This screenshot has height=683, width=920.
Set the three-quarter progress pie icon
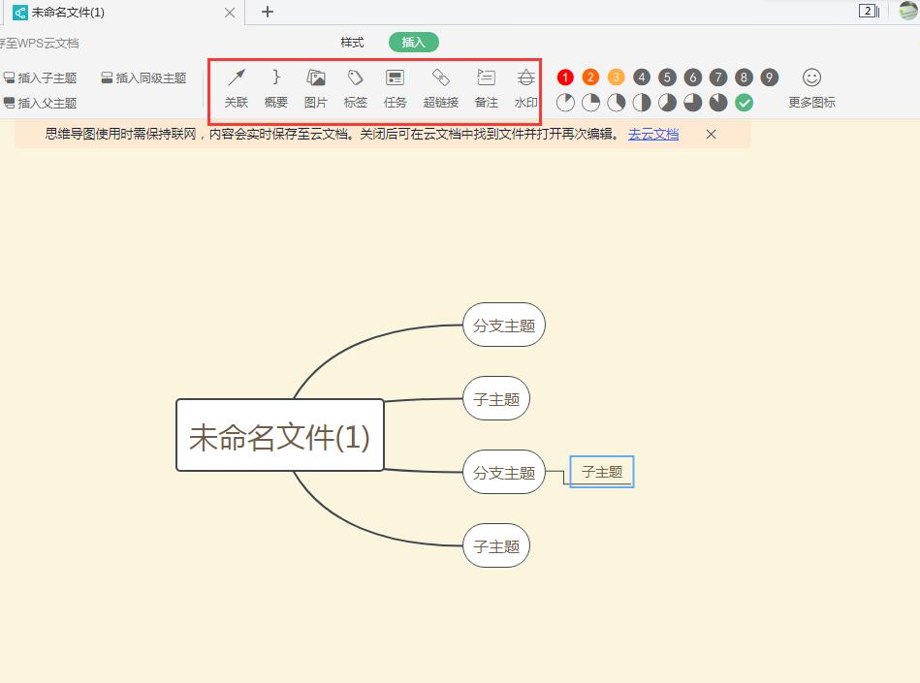[692, 103]
